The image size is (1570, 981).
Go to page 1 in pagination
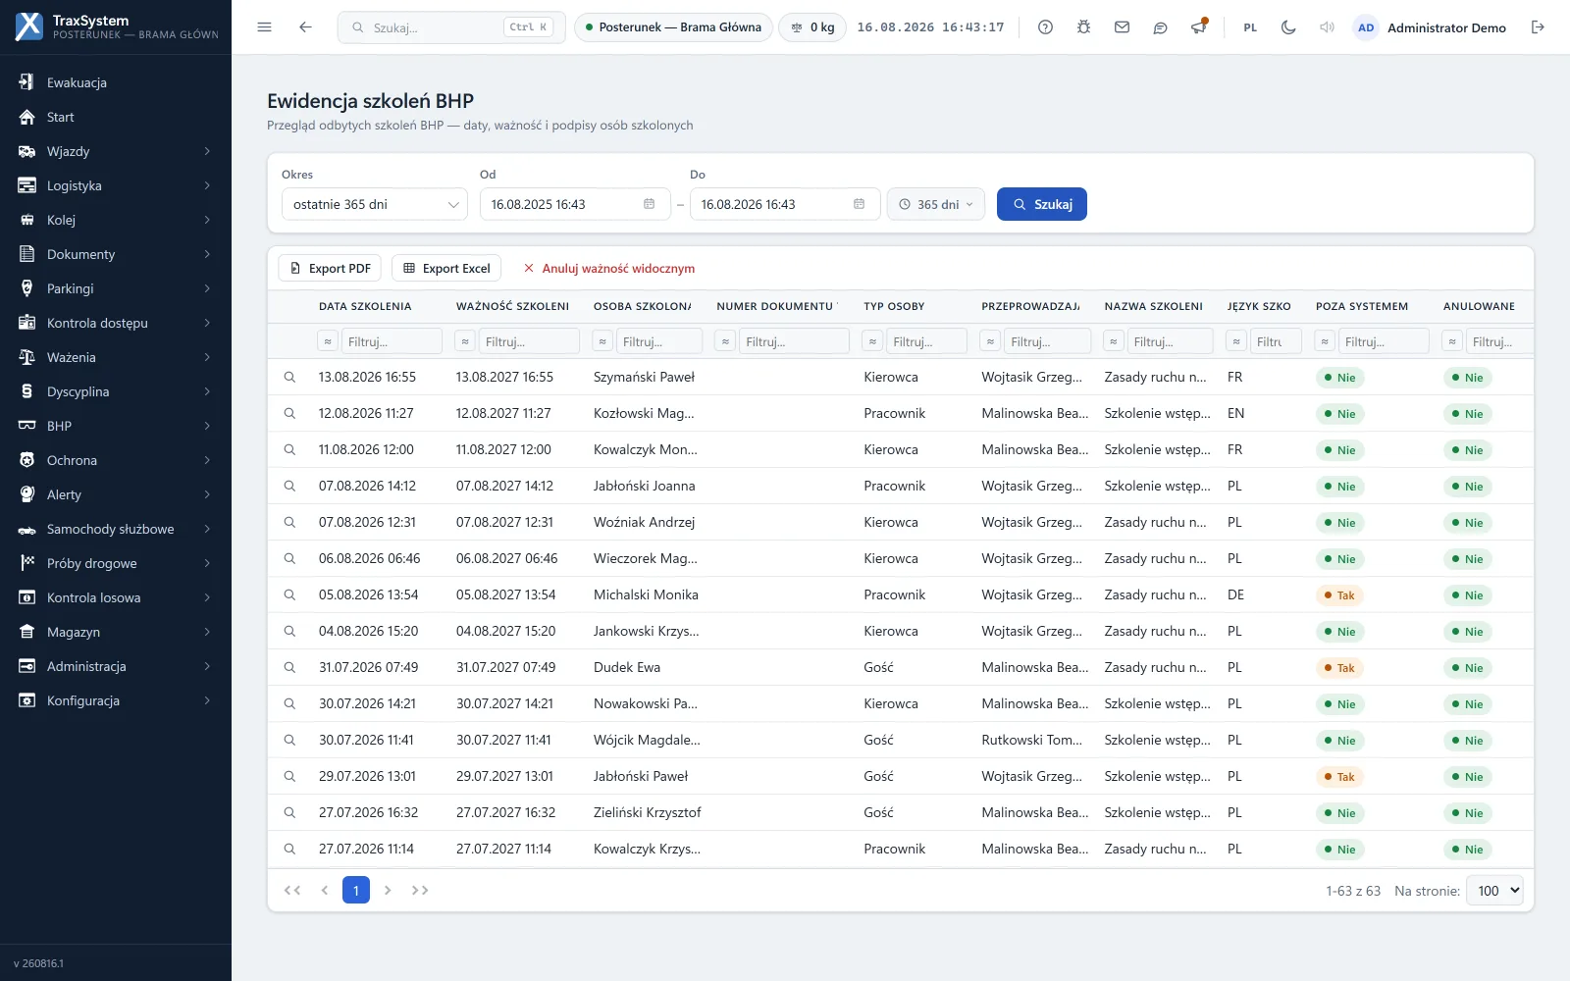coord(356,890)
